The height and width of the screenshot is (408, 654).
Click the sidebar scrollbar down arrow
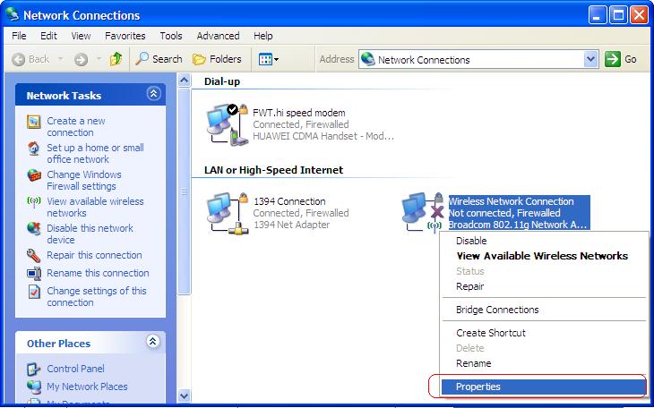[185, 395]
